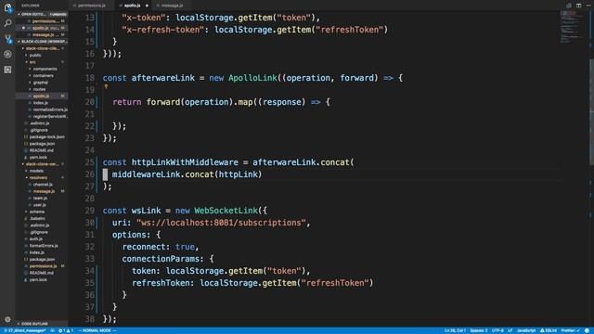Image resolution: width=594 pixels, height=334 pixels.
Task: Click the Ln, Col cursor position indicator
Action: pyautogui.click(x=455, y=330)
